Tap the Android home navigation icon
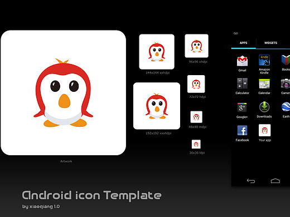 [x=275, y=181]
